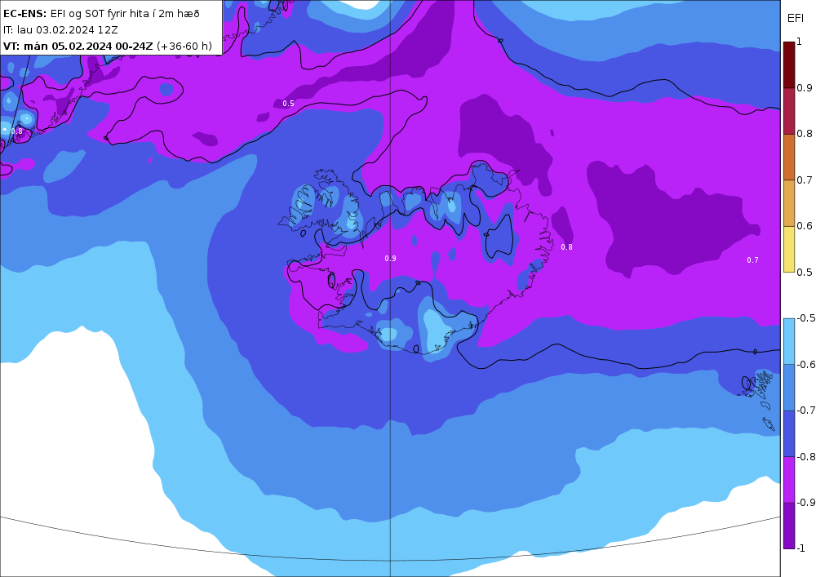Select the royal blue -0.7 to -0.8 swatch
The image size is (816, 577).
tap(789, 433)
